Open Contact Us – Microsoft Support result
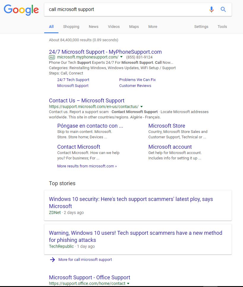Screen dimensions: 243x287 87,101
